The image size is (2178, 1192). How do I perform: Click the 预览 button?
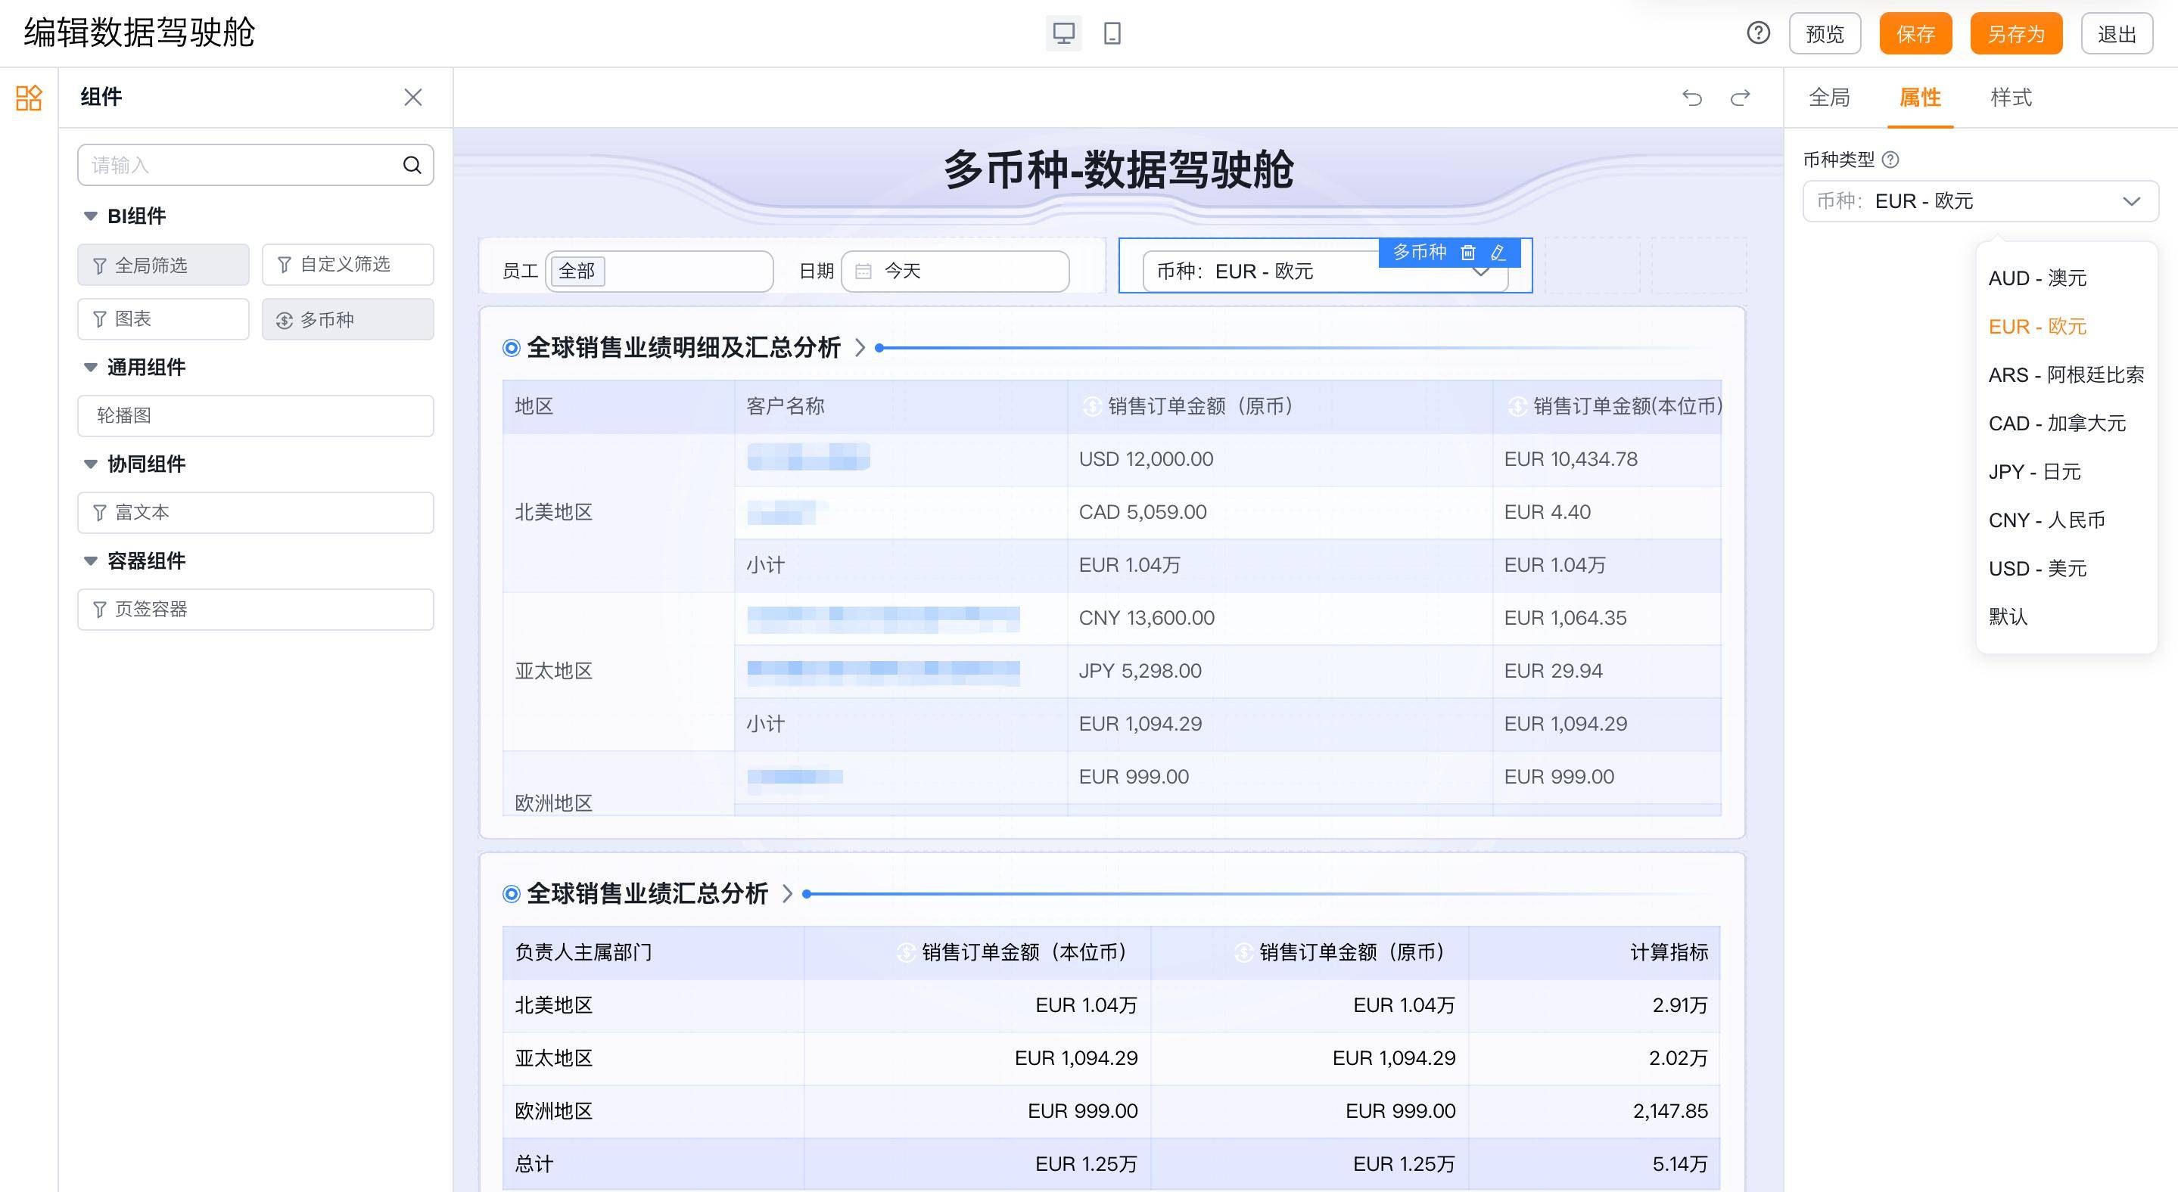(1824, 35)
